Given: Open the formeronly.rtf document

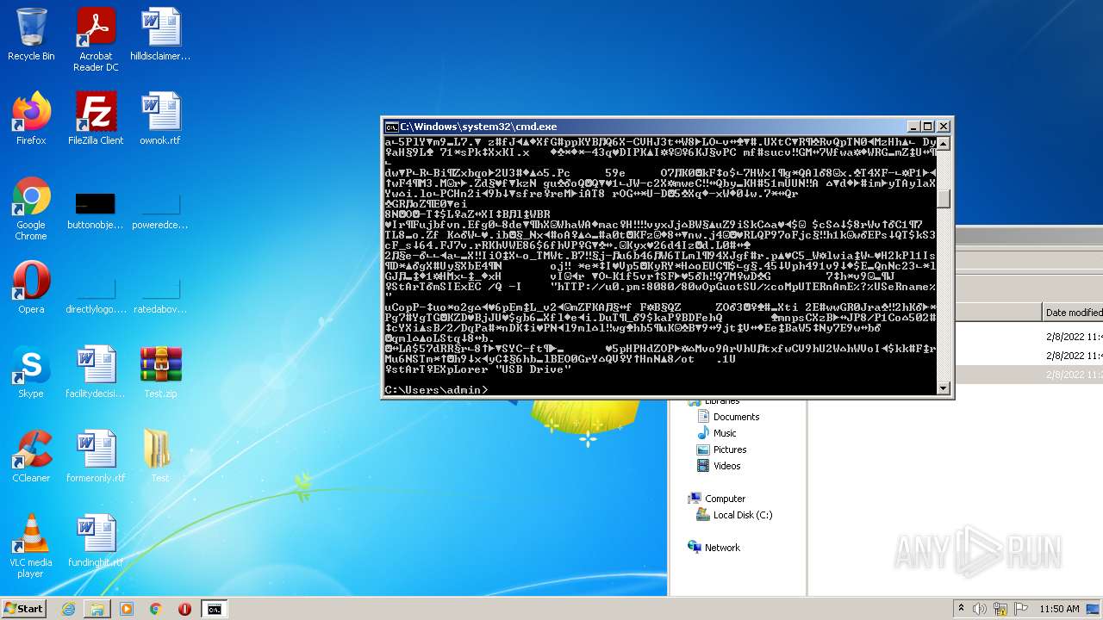Looking at the screenshot, I should click(96, 456).
